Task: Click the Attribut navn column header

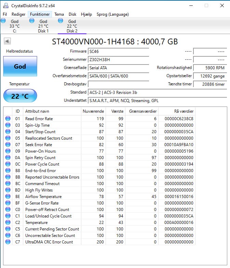Action: pyautogui.click(x=37, y=111)
